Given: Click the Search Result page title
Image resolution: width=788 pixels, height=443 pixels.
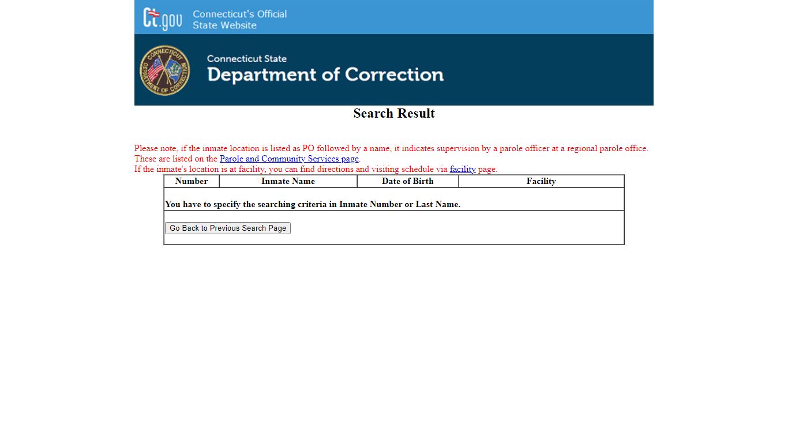Looking at the screenshot, I should pos(394,114).
